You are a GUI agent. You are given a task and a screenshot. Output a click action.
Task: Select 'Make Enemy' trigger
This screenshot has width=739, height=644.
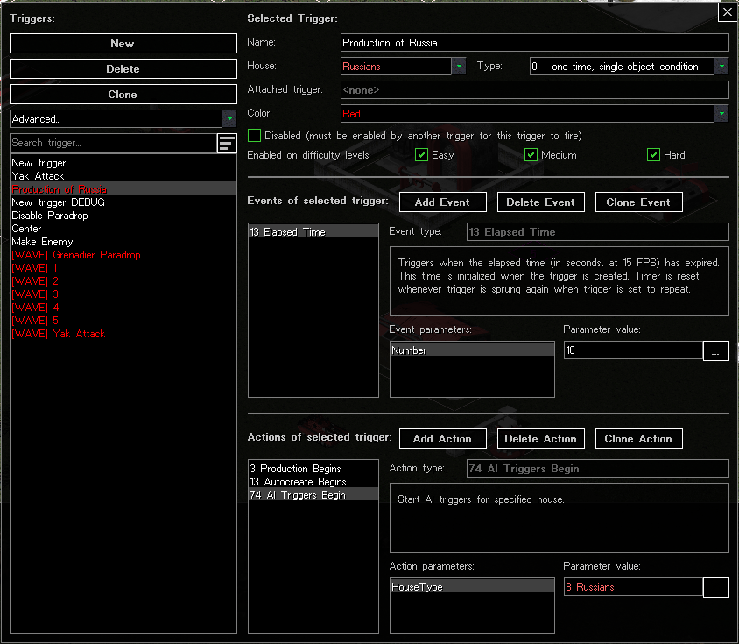point(123,242)
